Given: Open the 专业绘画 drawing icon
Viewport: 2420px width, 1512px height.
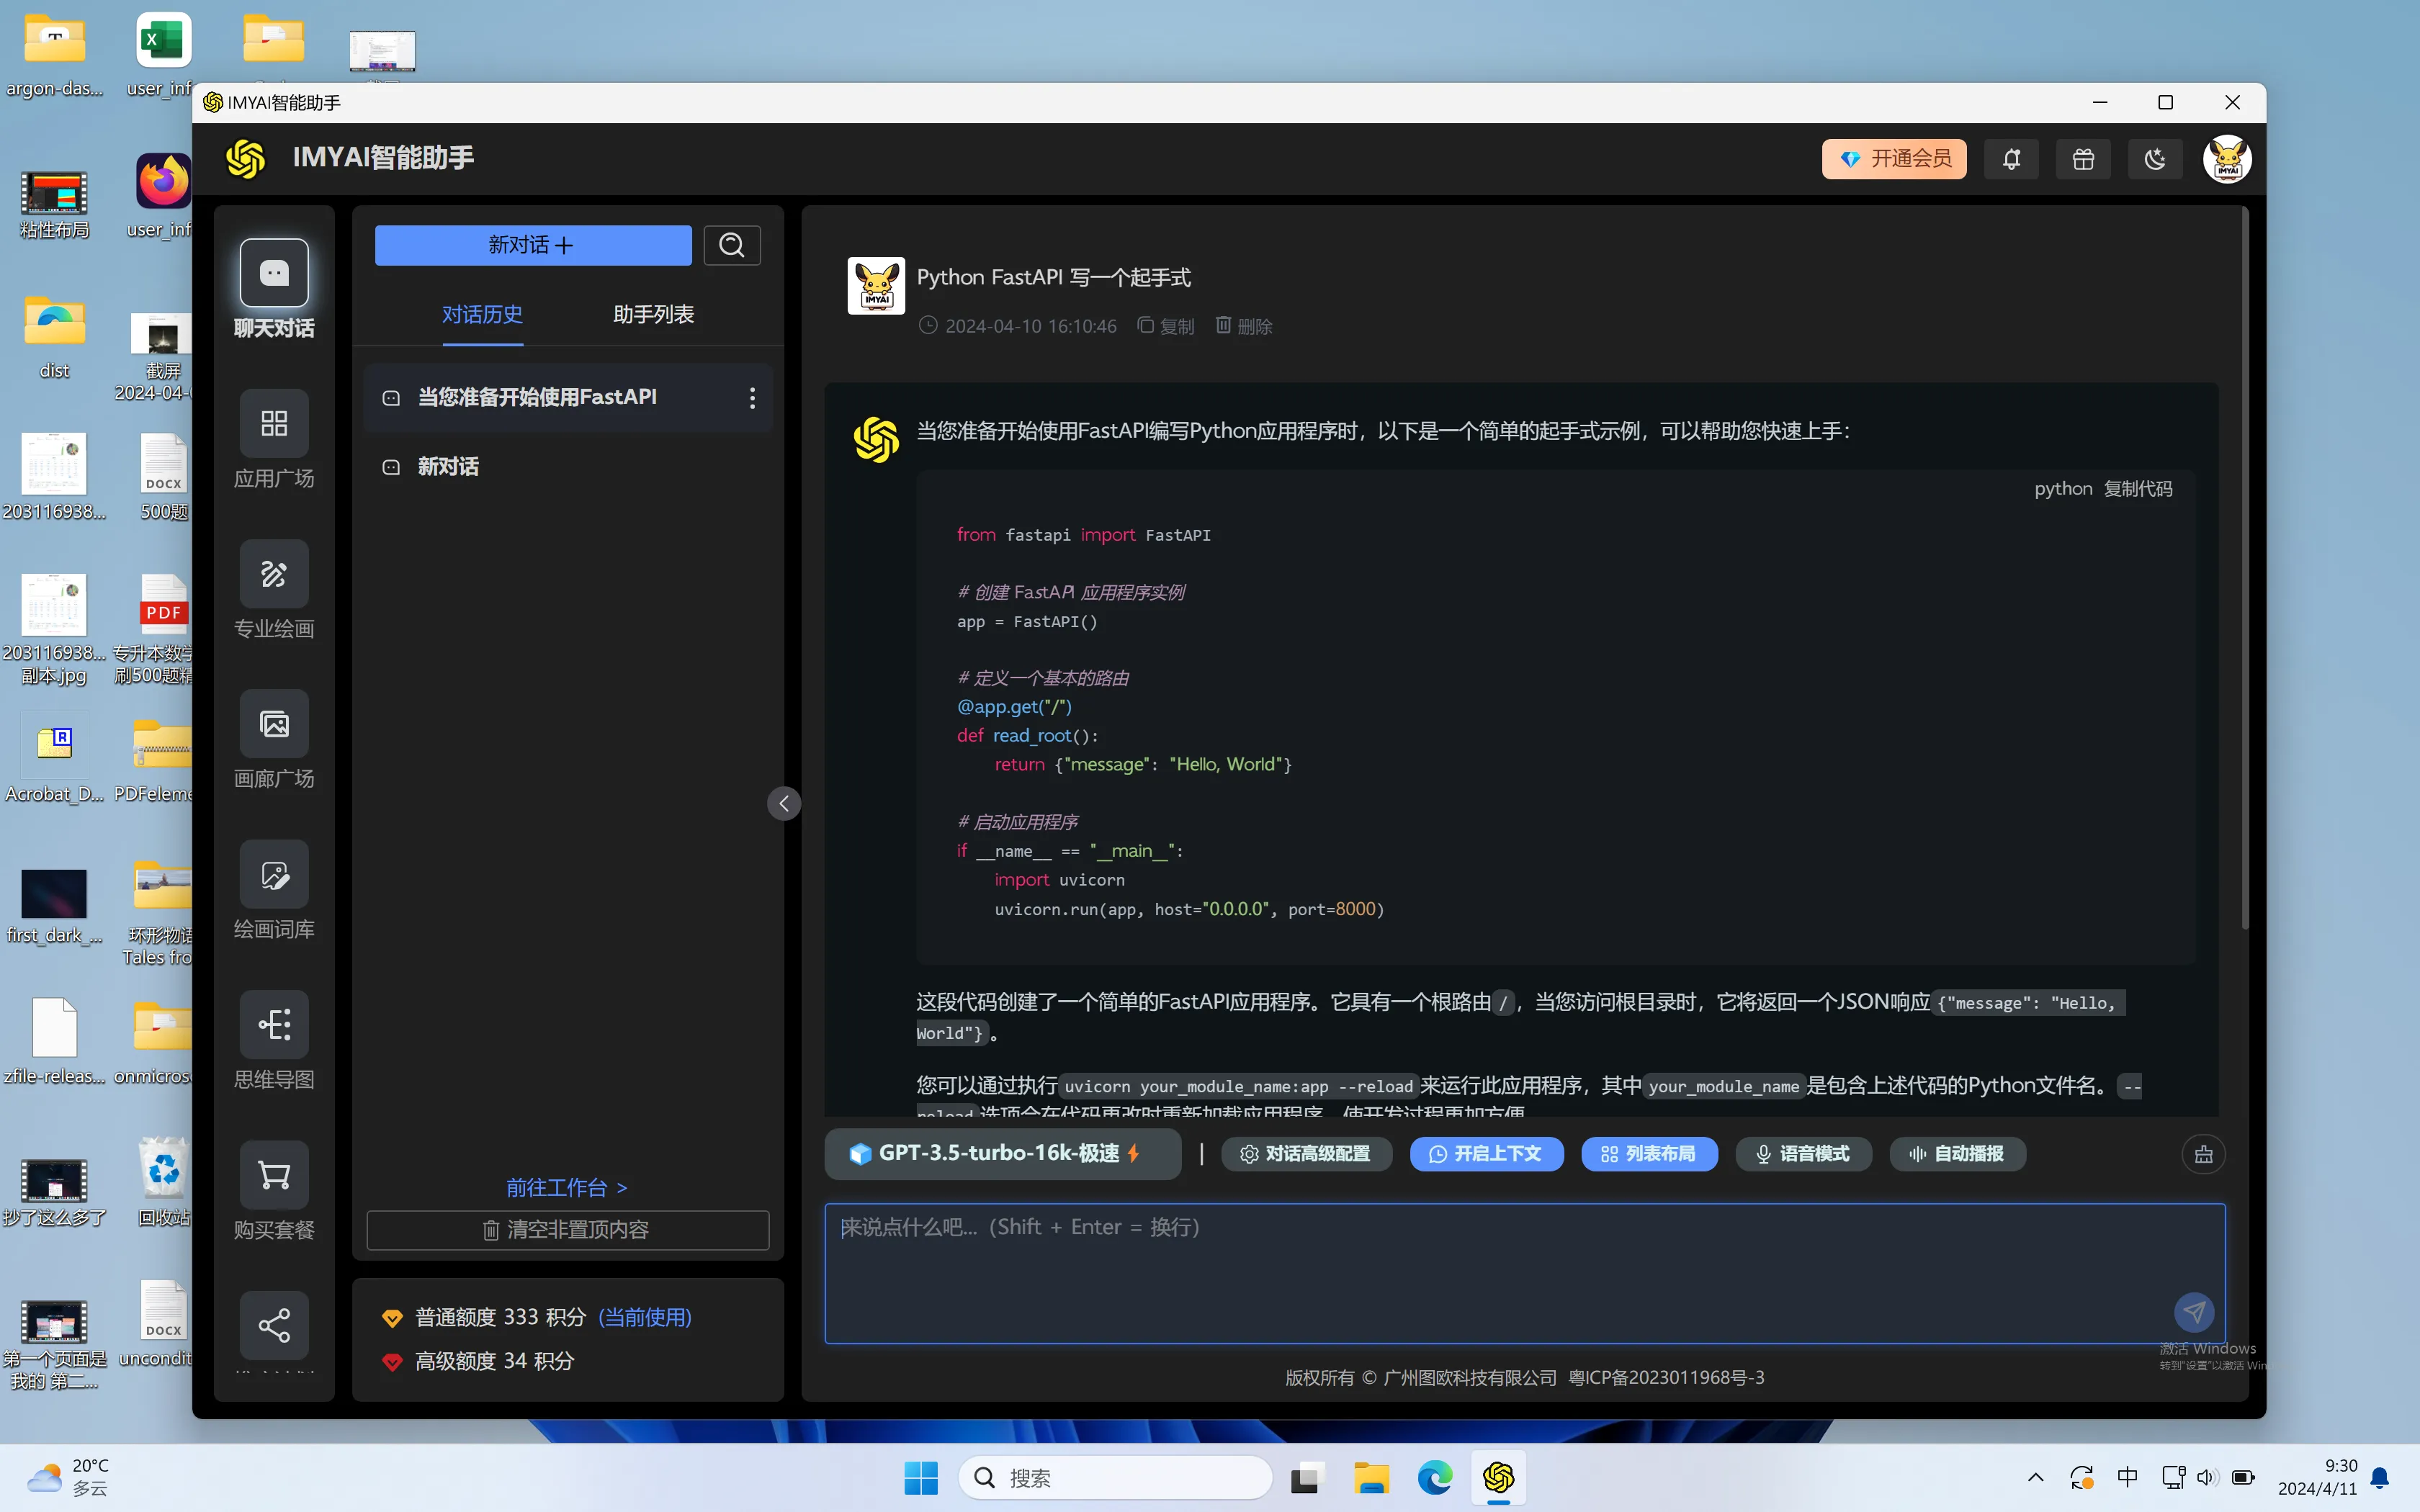Looking at the screenshot, I should click(274, 573).
